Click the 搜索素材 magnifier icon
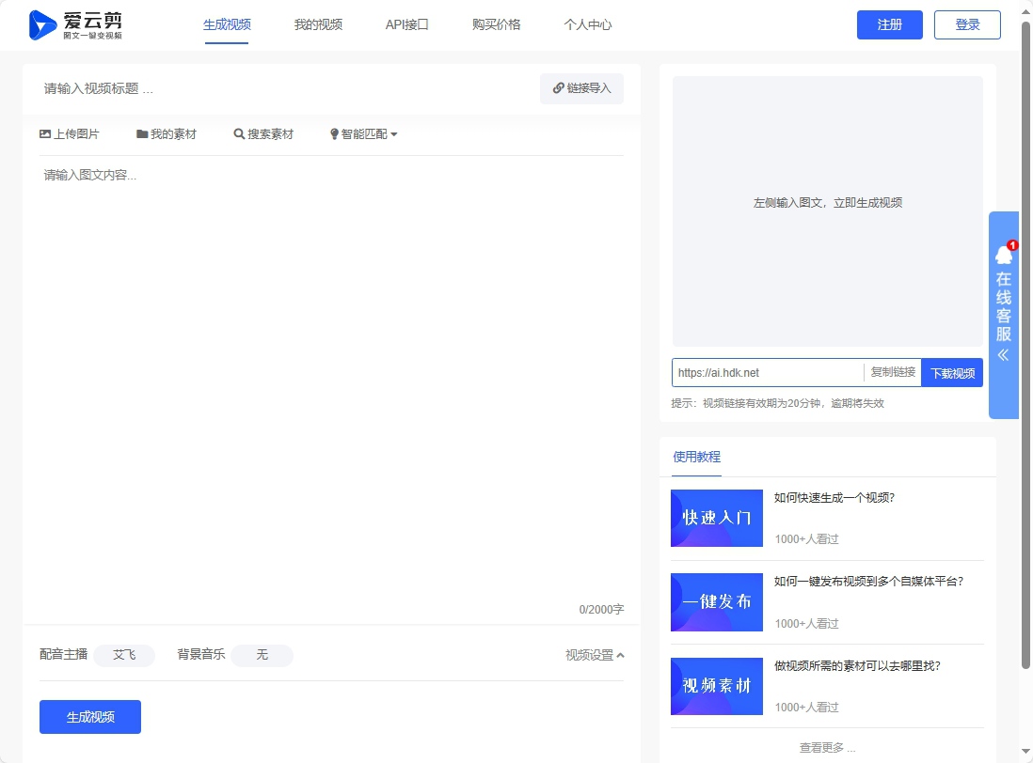1033x763 pixels. (x=239, y=134)
